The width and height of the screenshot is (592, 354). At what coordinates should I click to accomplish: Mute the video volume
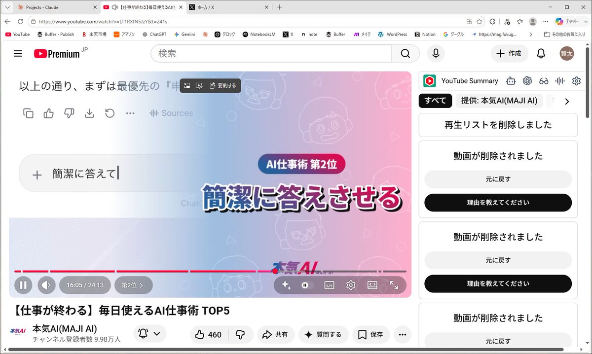[x=46, y=285]
